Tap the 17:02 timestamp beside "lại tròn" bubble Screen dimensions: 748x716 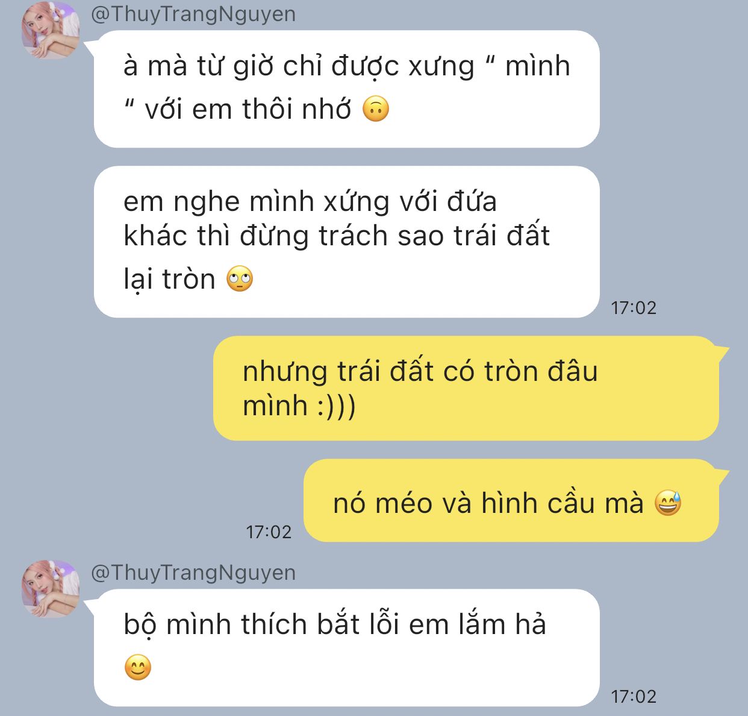(x=634, y=308)
